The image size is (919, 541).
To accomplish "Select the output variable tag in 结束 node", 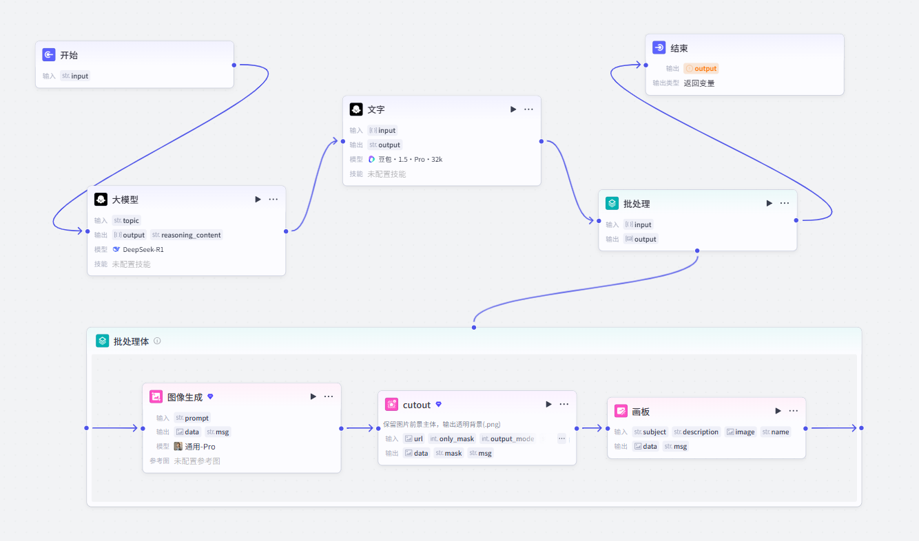I will coord(701,69).
